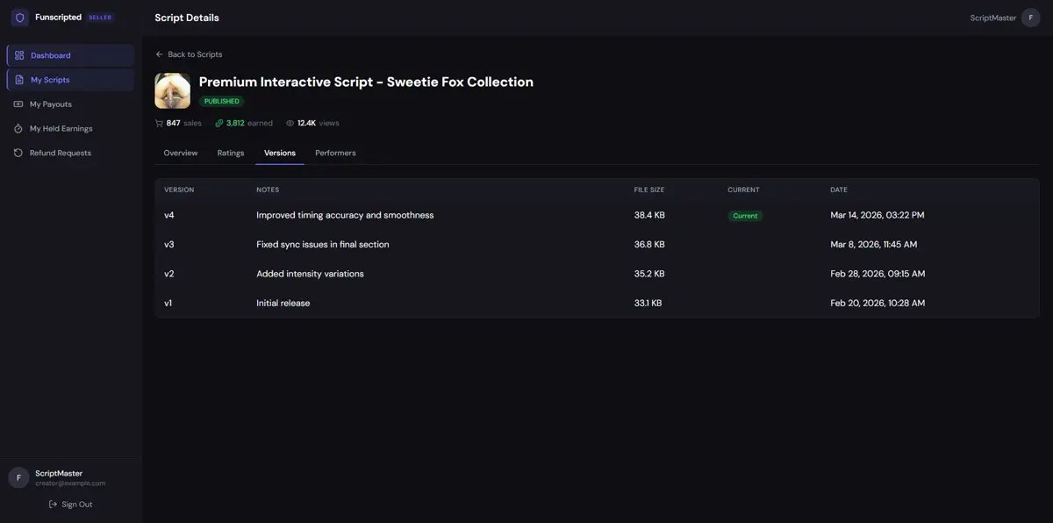The image size is (1053, 523).
Task: Click the ScriptMaster name in top bar
Action: [993, 18]
